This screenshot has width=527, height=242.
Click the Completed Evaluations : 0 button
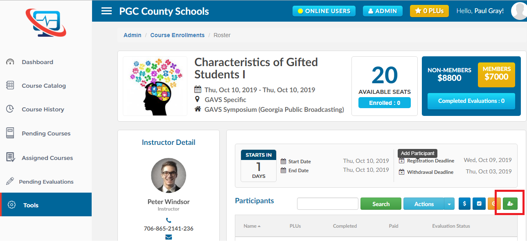471,101
